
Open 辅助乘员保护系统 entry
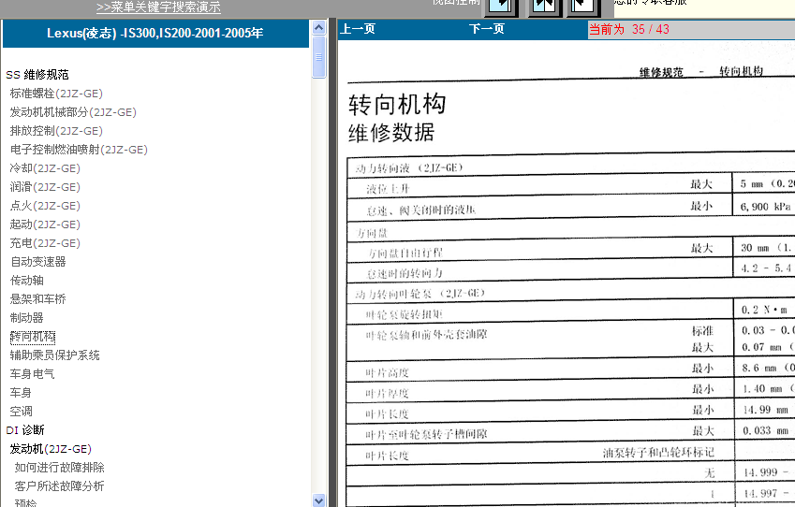54,355
